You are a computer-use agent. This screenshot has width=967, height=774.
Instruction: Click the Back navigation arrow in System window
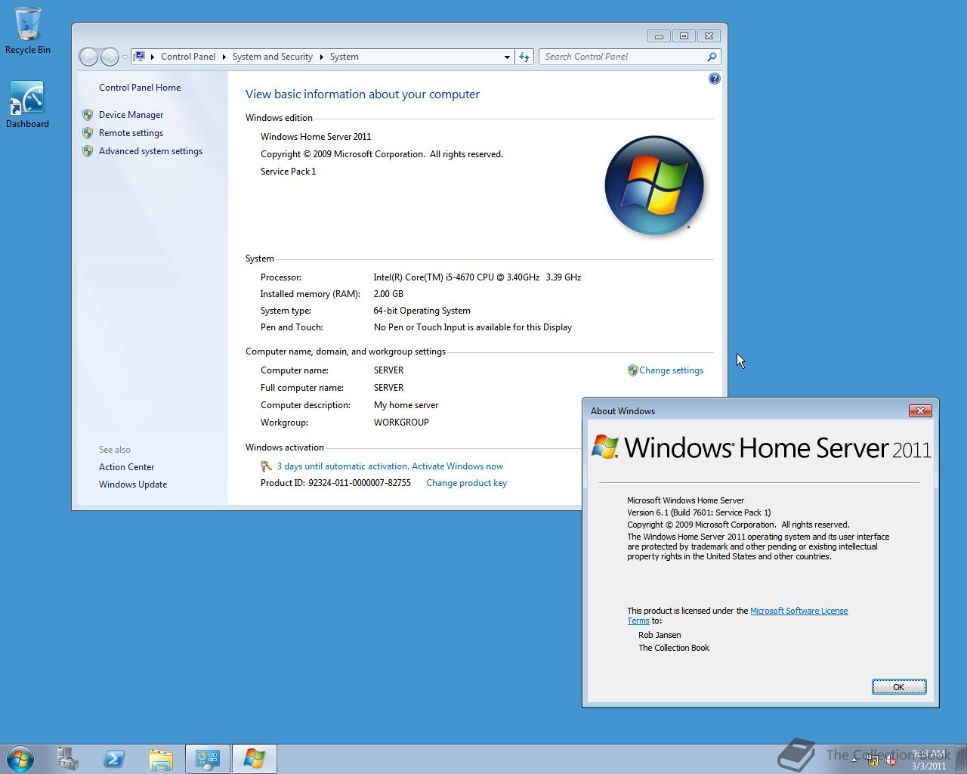point(88,57)
